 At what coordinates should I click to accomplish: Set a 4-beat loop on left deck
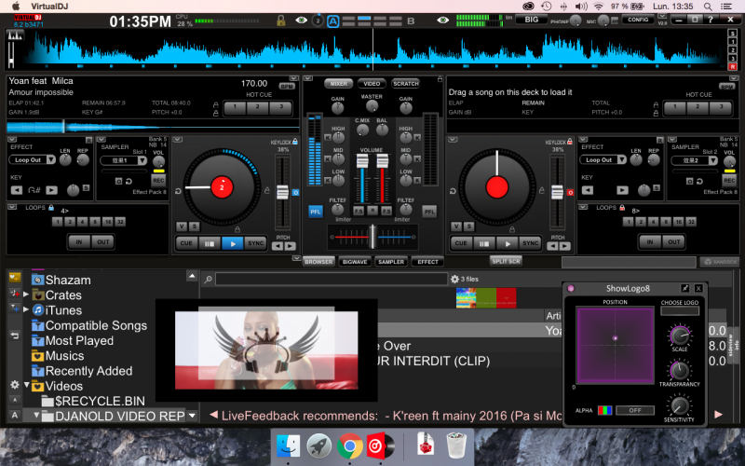[x=82, y=222]
